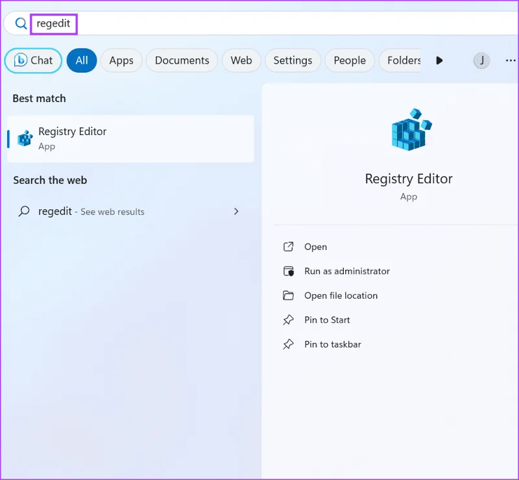Image resolution: width=519 pixels, height=480 pixels.
Task: Click the Open external-window icon
Action: click(x=288, y=247)
